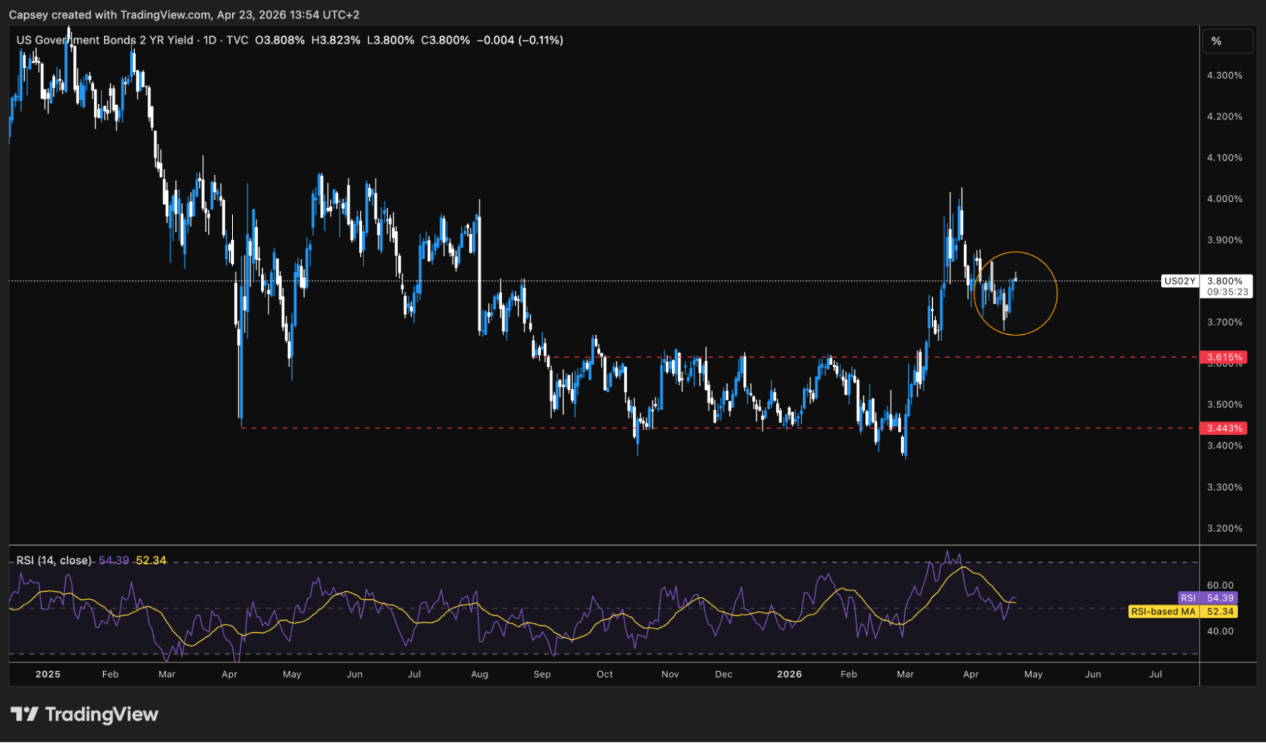Open the RSI (14, close) indicator legend
Image resolution: width=1266 pixels, height=743 pixels.
(x=54, y=560)
